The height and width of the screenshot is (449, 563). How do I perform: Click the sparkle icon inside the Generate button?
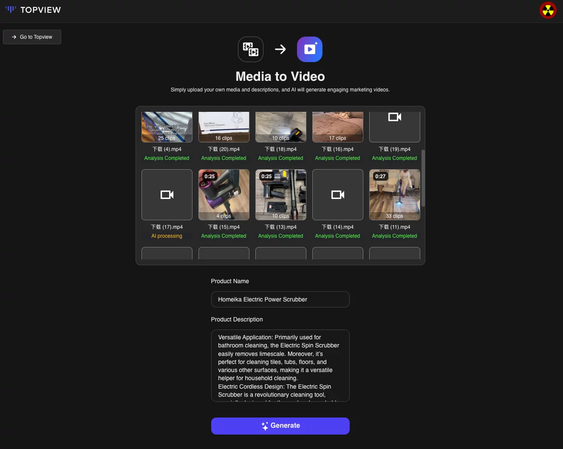(264, 426)
